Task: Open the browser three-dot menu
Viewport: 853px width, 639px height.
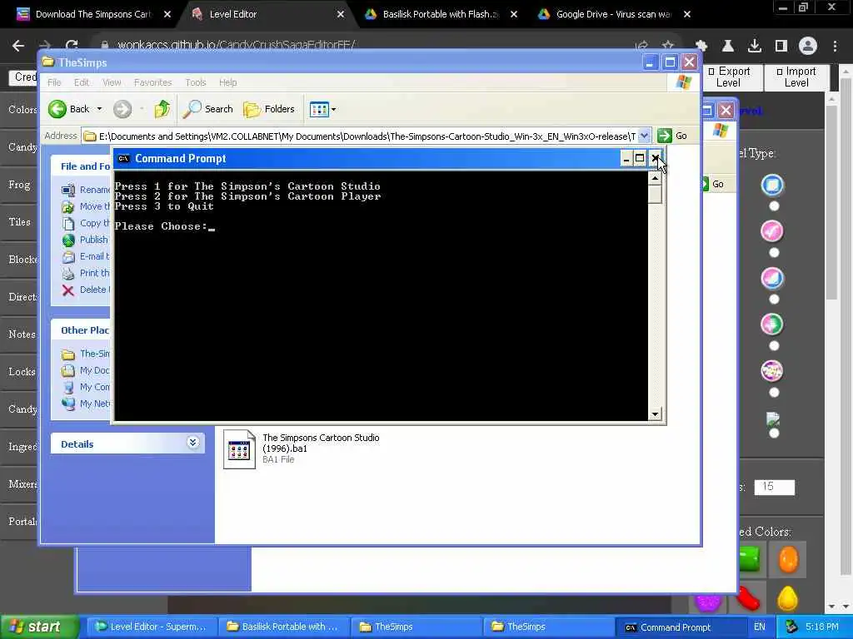Action: point(835,46)
